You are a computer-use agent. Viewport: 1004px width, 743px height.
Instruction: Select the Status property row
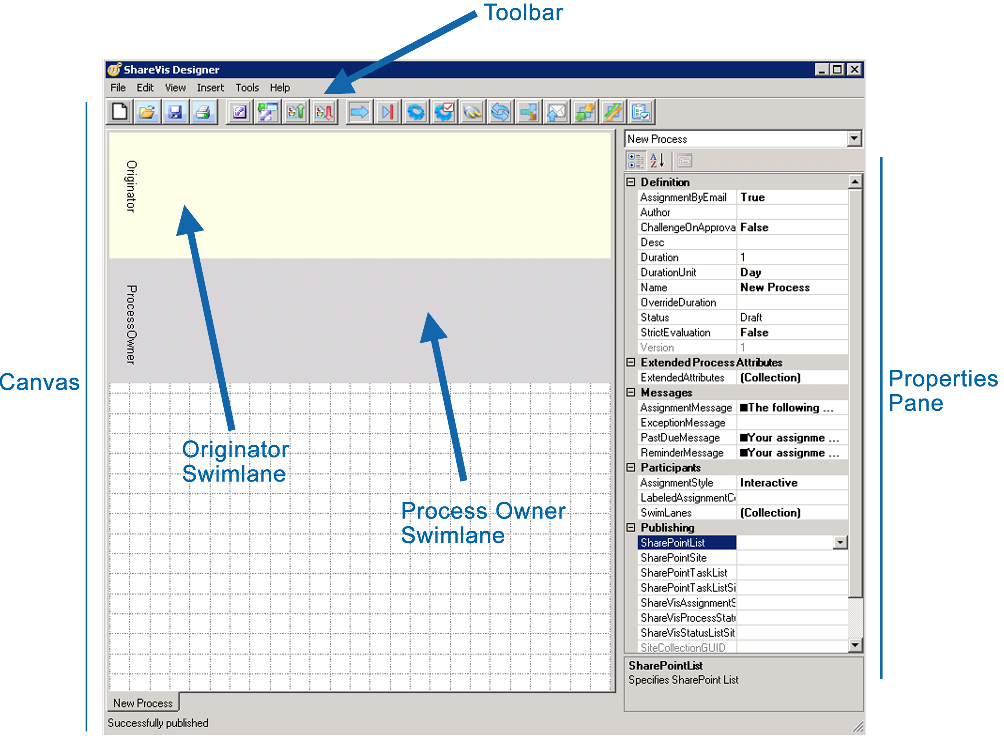click(x=743, y=317)
